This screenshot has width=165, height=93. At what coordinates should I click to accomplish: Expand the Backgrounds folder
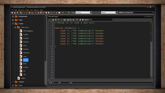click(x=13, y=17)
